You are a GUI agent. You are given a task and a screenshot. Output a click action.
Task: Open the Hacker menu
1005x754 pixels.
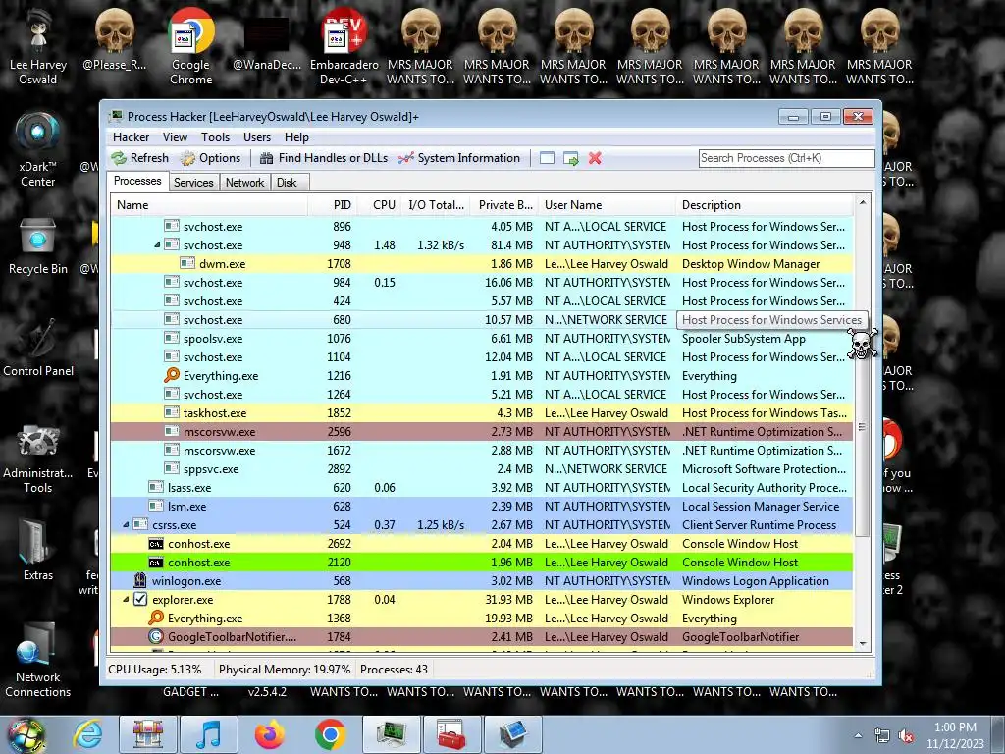pyautogui.click(x=131, y=137)
